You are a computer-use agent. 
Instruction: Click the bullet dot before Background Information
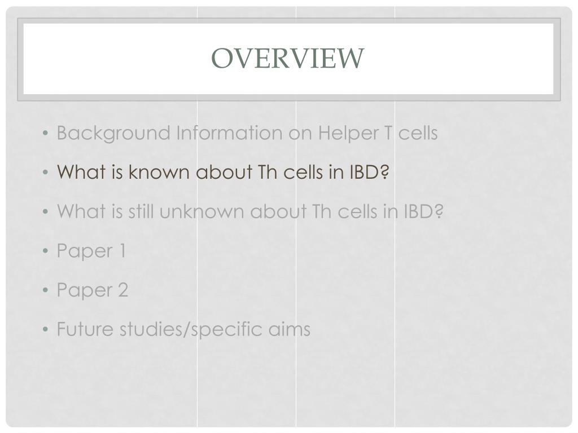(x=45, y=133)
